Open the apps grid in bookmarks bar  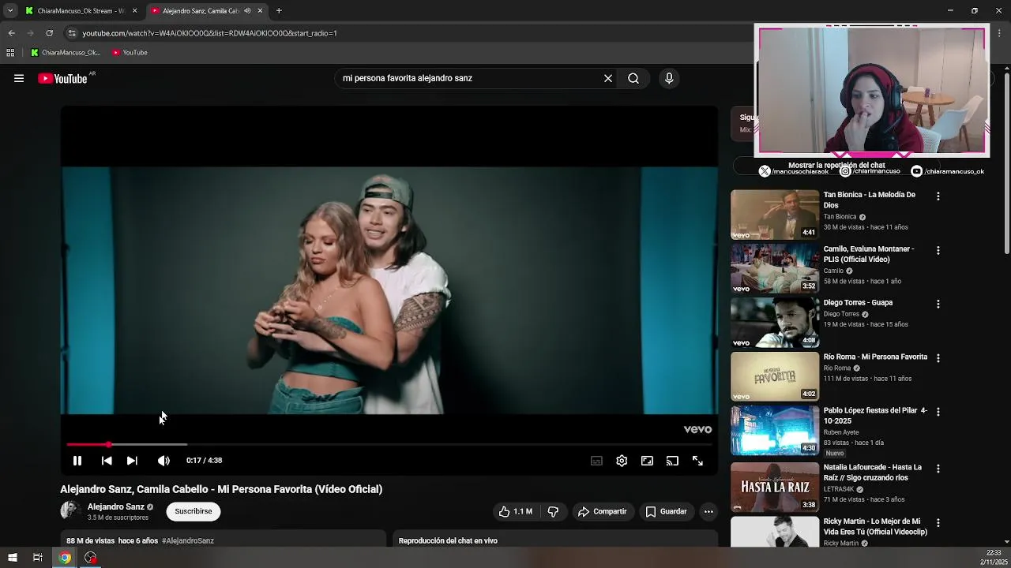tap(10, 53)
